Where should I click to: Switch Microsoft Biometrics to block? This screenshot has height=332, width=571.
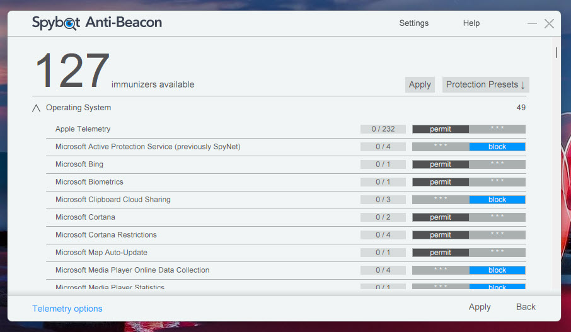click(497, 182)
